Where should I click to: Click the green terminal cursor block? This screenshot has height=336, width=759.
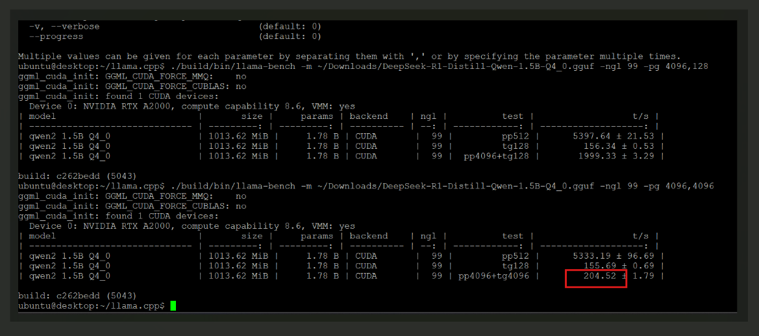[173, 306]
